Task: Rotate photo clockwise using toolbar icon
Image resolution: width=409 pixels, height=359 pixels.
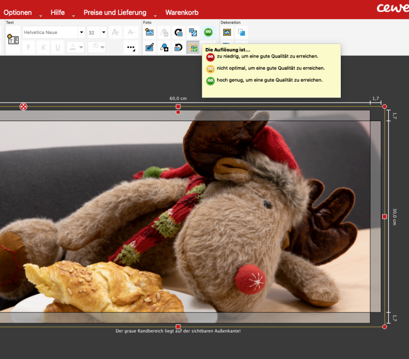Action: click(179, 32)
